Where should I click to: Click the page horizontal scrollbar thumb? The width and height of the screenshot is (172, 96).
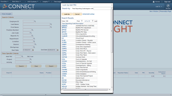coord(46,95)
